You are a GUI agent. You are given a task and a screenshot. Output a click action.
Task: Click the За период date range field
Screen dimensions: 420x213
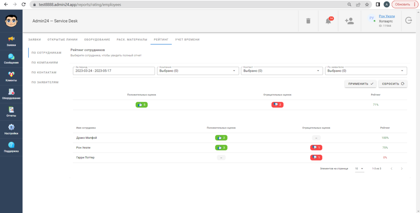[114, 71]
